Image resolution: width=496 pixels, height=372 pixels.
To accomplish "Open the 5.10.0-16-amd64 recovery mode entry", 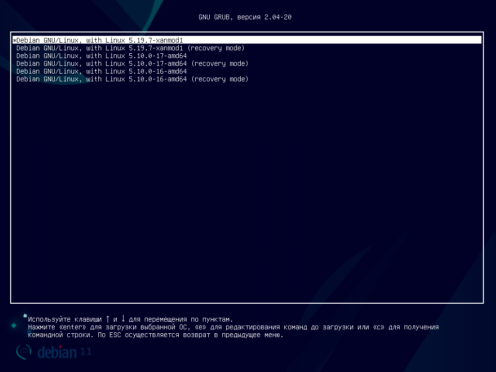I will pyautogui.click(x=132, y=79).
